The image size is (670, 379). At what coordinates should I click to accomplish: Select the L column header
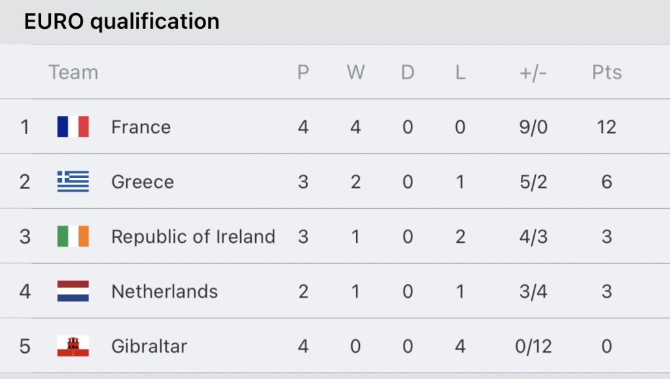click(x=460, y=72)
